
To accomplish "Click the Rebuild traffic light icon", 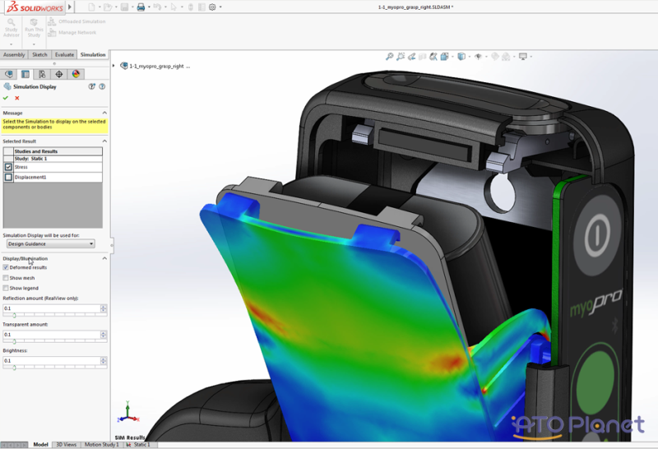I will click(x=191, y=7).
